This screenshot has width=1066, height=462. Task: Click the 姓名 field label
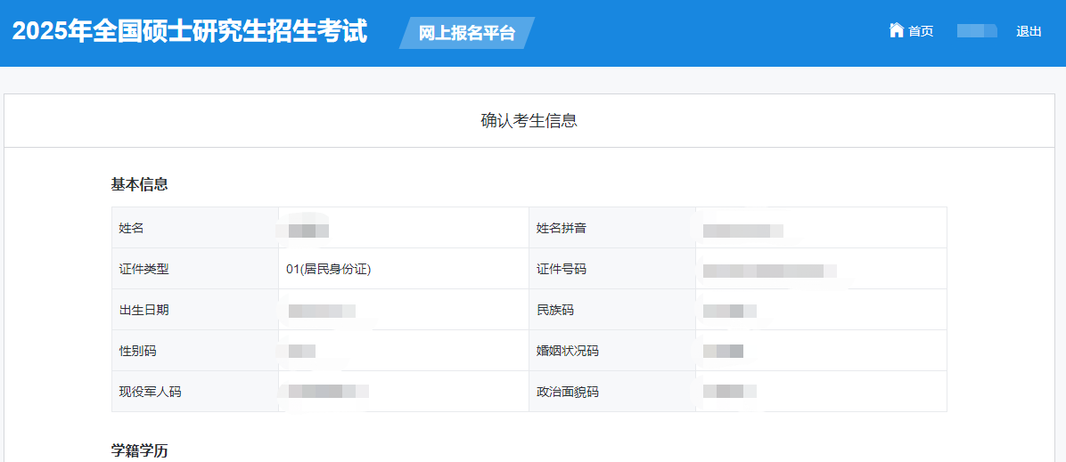(131, 228)
